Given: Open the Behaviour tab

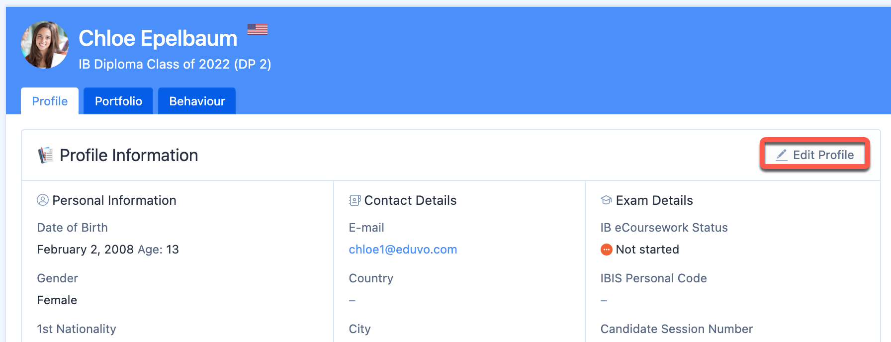Looking at the screenshot, I should pos(197,101).
